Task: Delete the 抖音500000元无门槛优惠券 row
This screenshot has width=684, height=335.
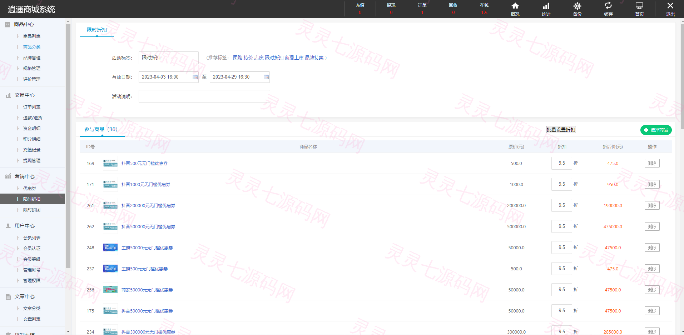Action: coord(652,226)
